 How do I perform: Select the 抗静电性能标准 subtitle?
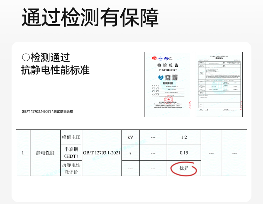[55, 70]
